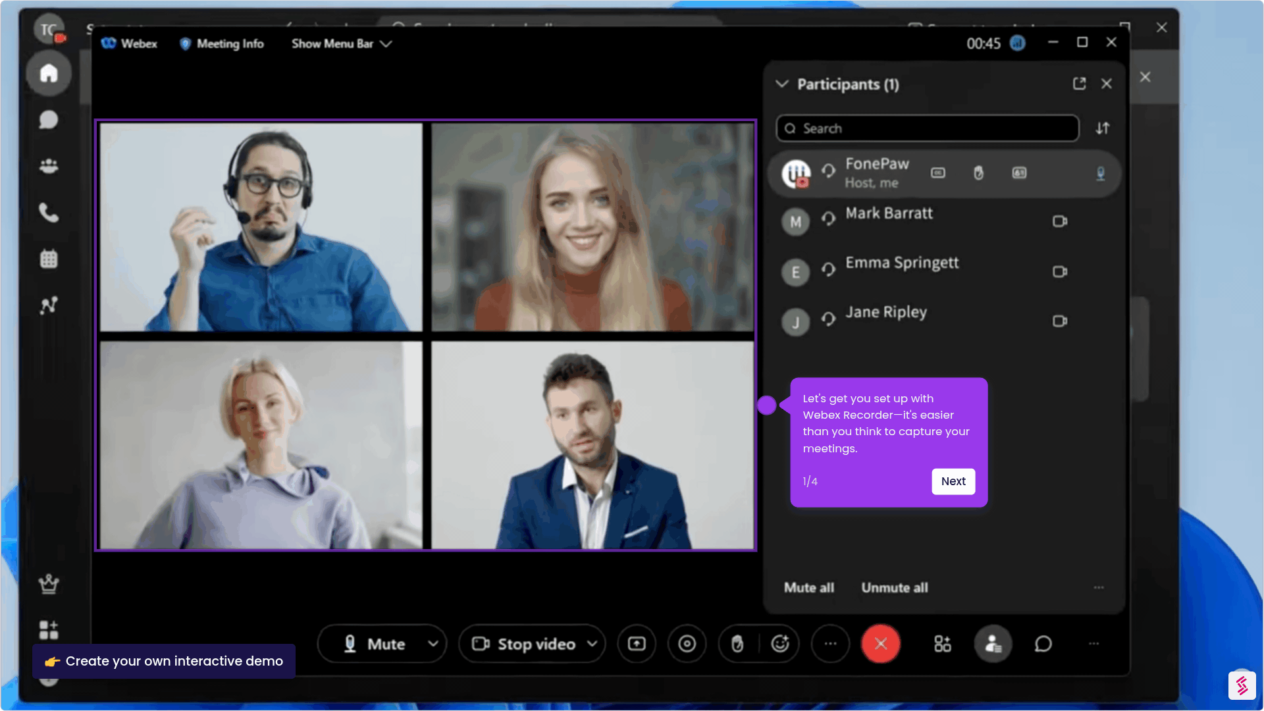Click the Storylane logo badge
The width and height of the screenshot is (1264, 711).
click(1242, 686)
